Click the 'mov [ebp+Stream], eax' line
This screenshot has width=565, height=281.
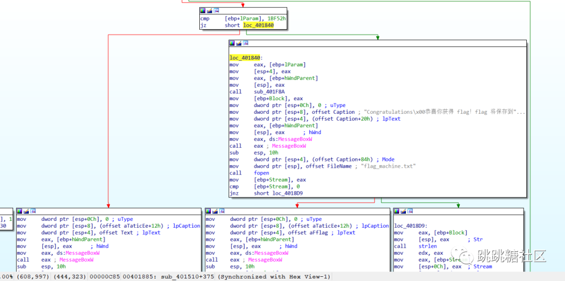tap(268, 180)
